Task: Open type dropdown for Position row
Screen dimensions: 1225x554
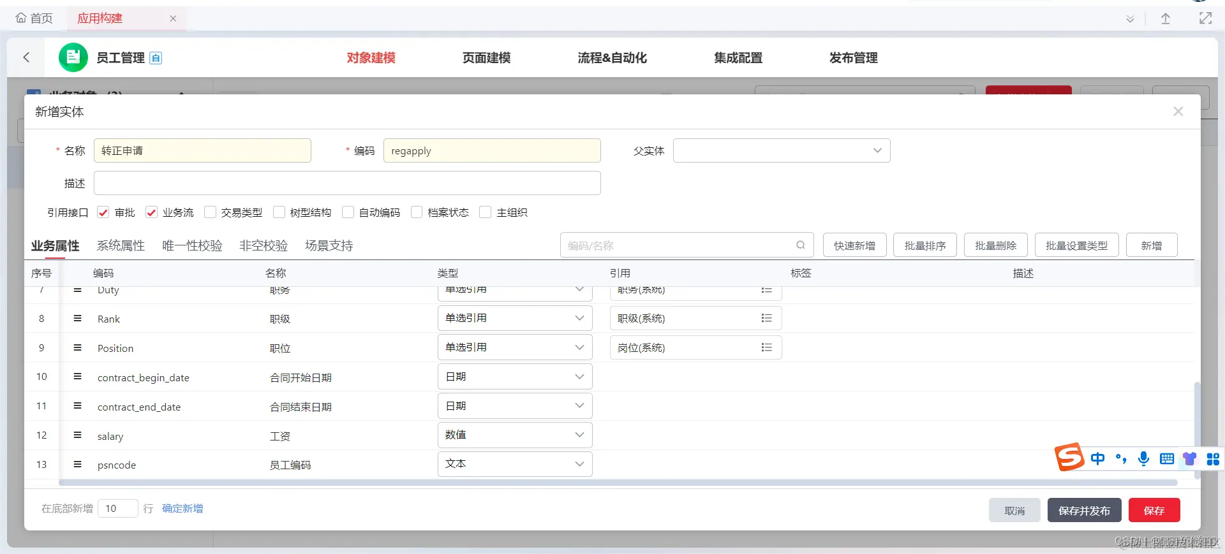Action: click(x=515, y=347)
